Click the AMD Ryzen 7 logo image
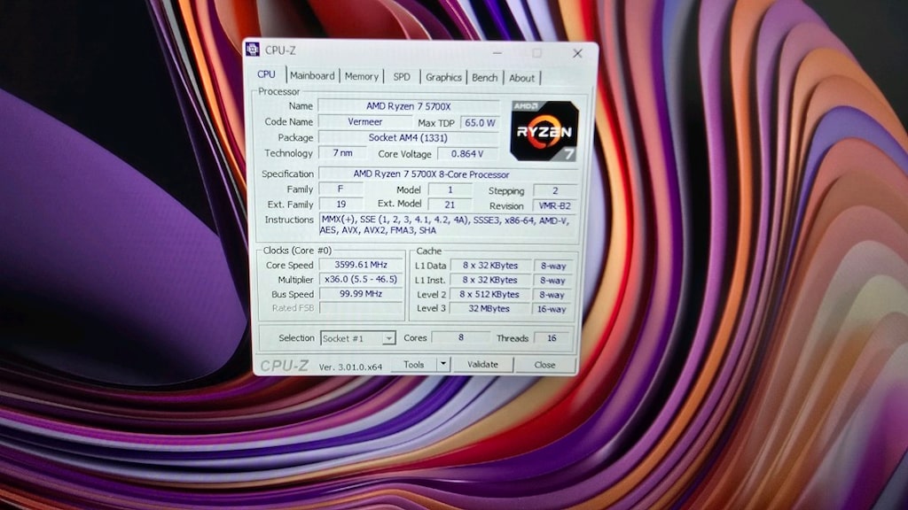 click(544, 131)
